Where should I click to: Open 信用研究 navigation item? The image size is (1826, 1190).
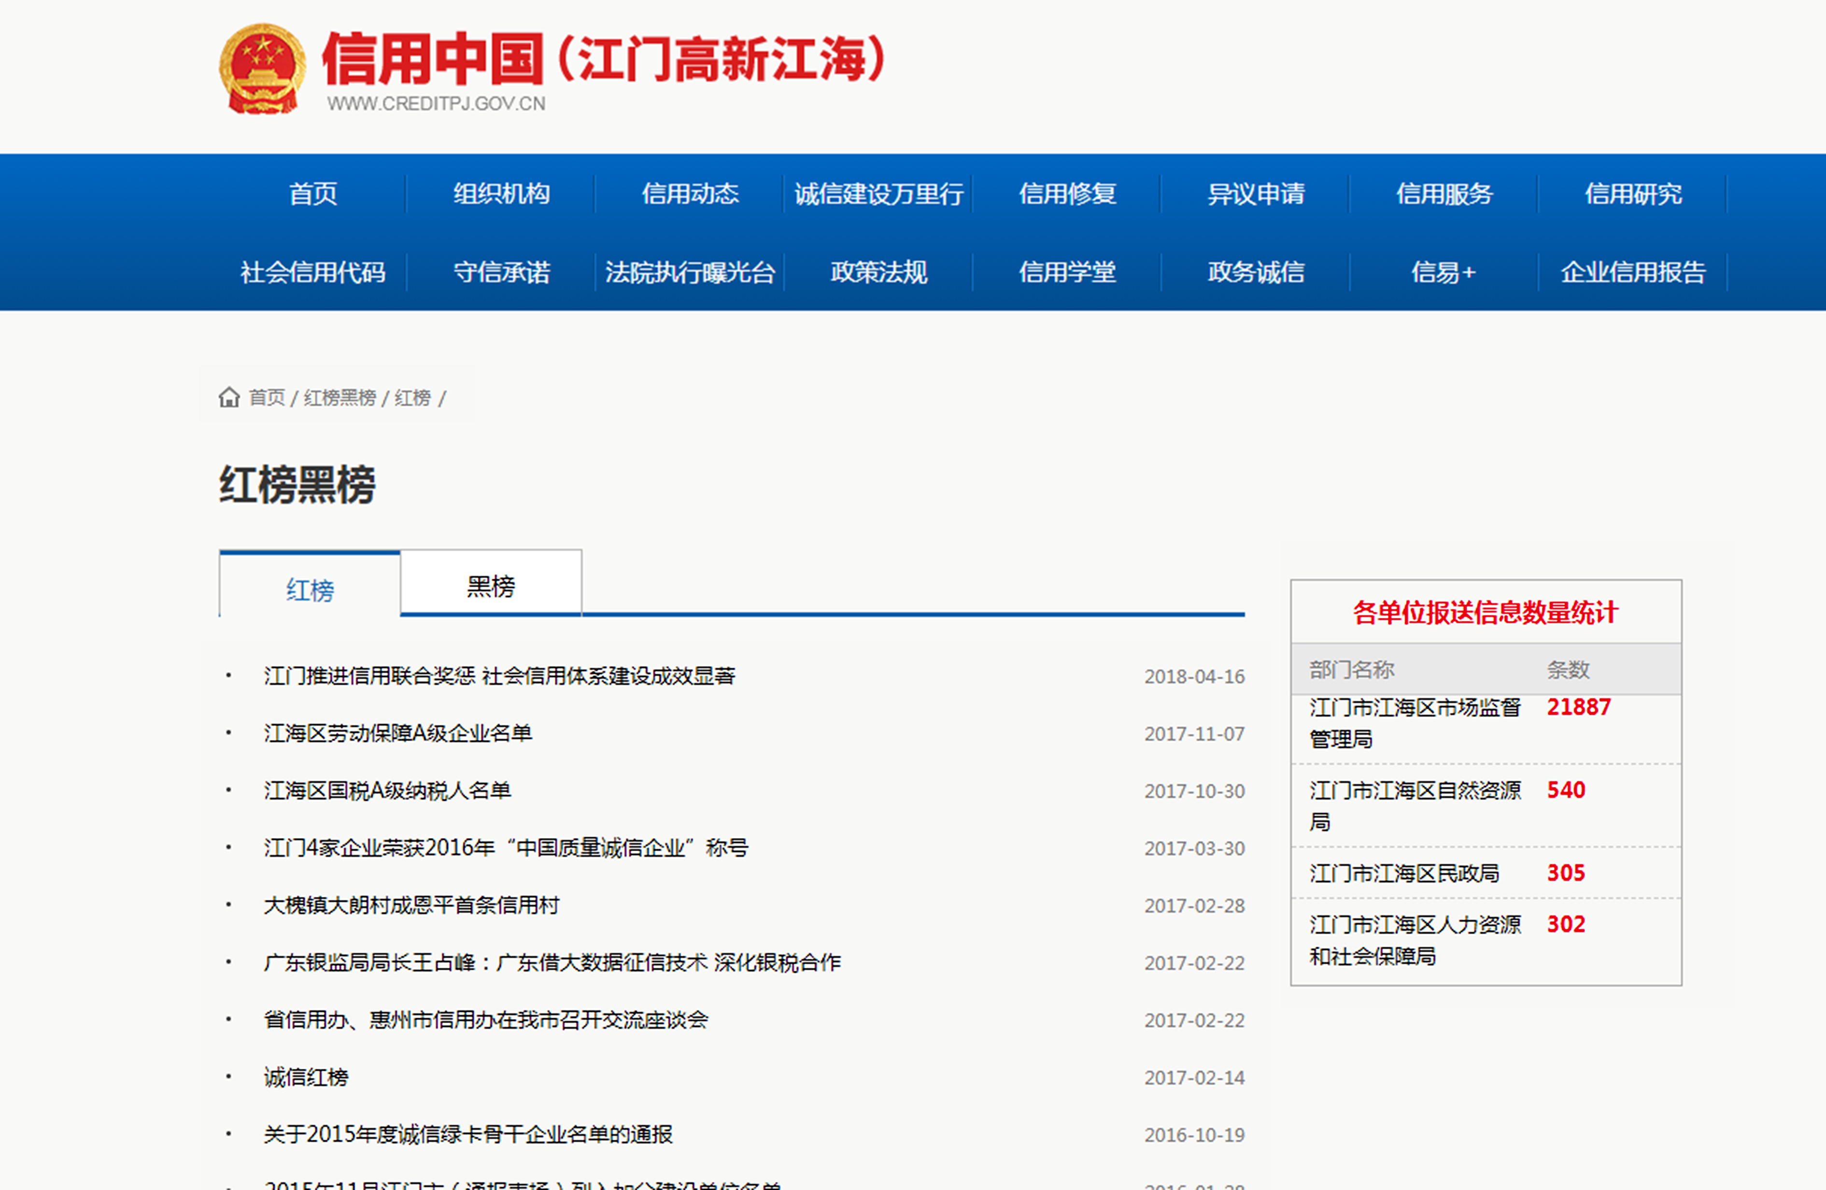[1633, 193]
